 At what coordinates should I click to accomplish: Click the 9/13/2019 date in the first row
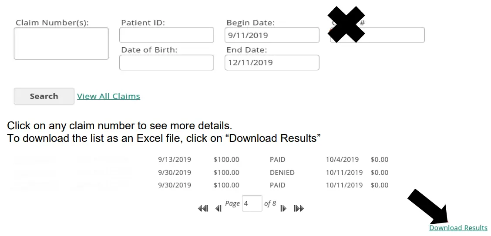coord(174,160)
